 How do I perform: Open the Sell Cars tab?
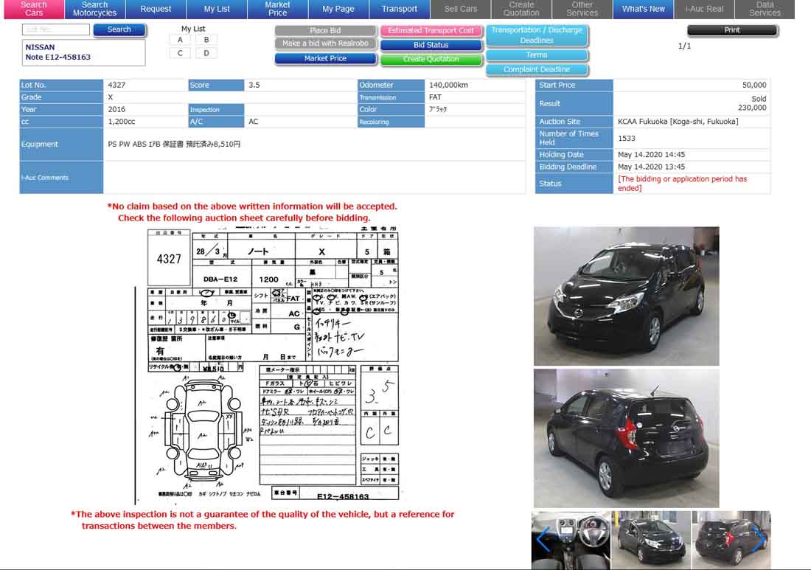460,9
